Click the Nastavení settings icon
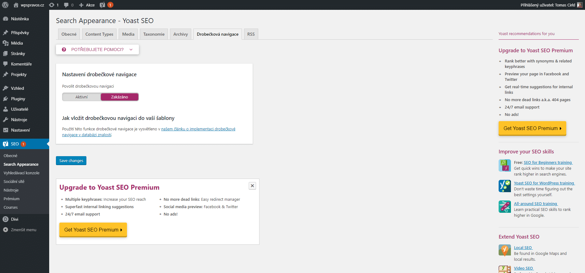The width and height of the screenshot is (585, 273). [6, 130]
